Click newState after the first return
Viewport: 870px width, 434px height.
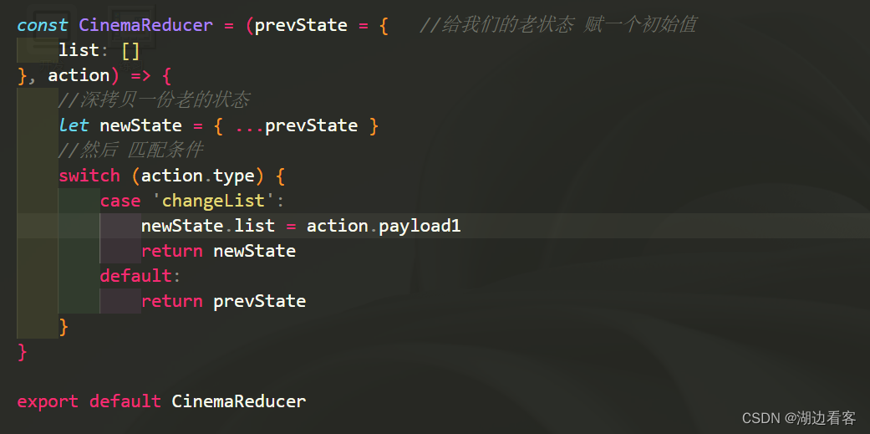pyautogui.click(x=254, y=251)
